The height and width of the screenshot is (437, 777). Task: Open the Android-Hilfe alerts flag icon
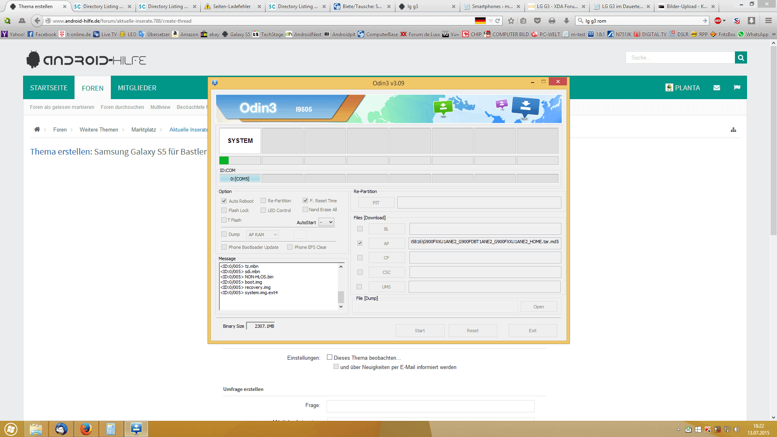tap(737, 88)
